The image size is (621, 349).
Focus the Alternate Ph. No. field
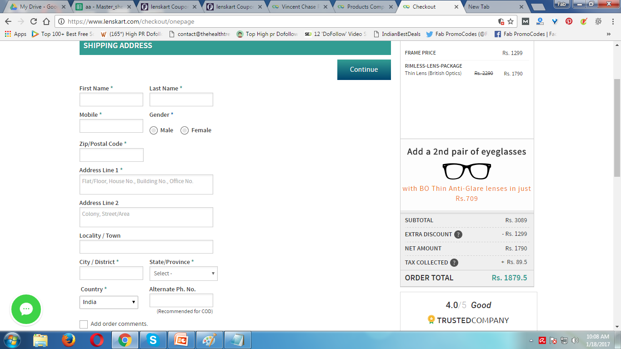tap(181, 300)
